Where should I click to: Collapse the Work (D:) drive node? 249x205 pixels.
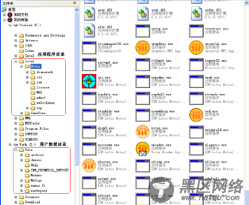click(10, 145)
